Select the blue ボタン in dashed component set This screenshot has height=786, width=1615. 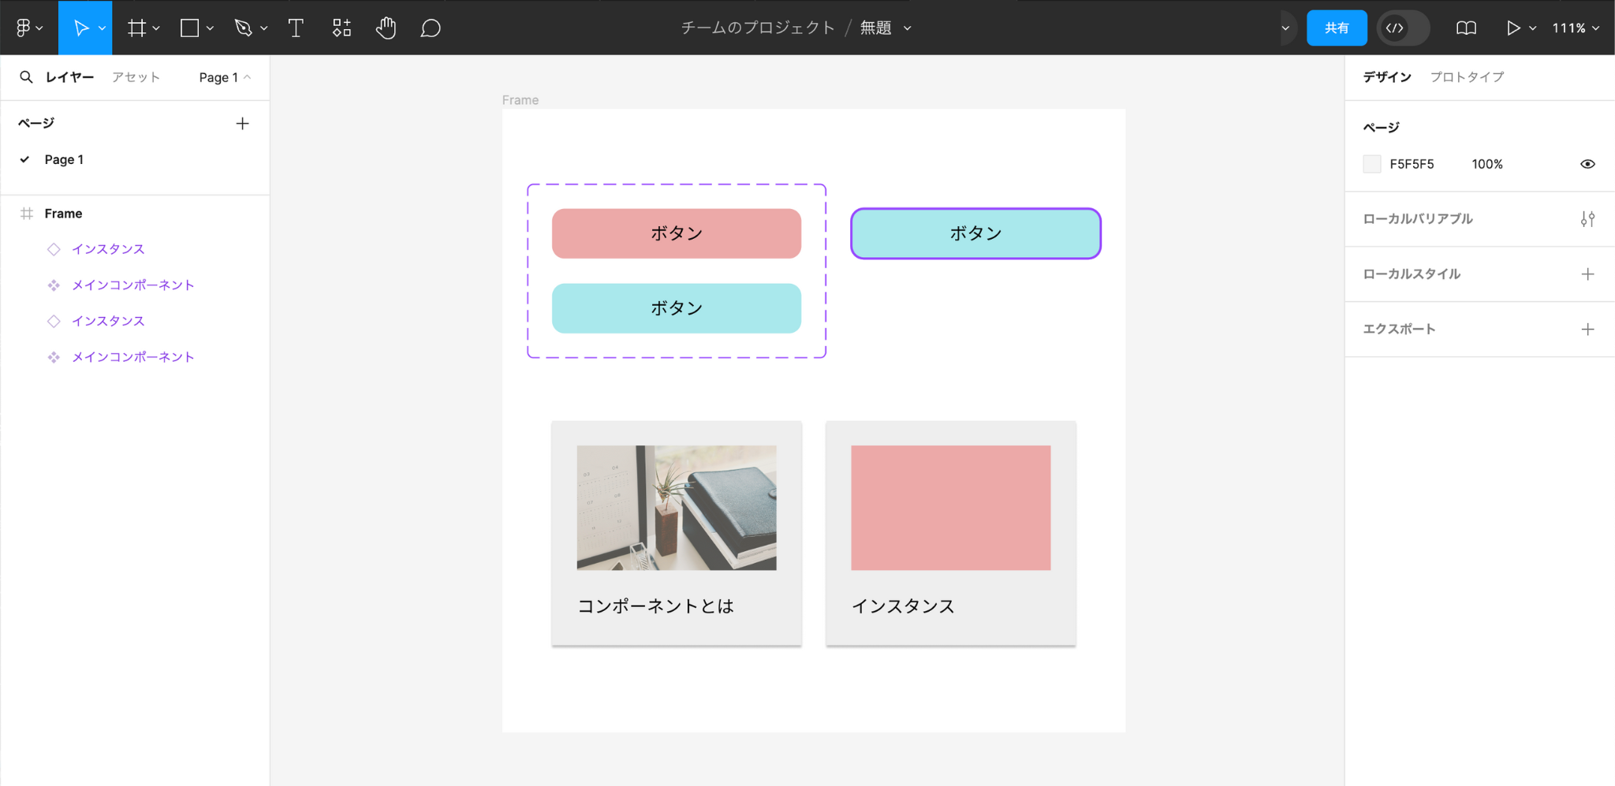[677, 308]
